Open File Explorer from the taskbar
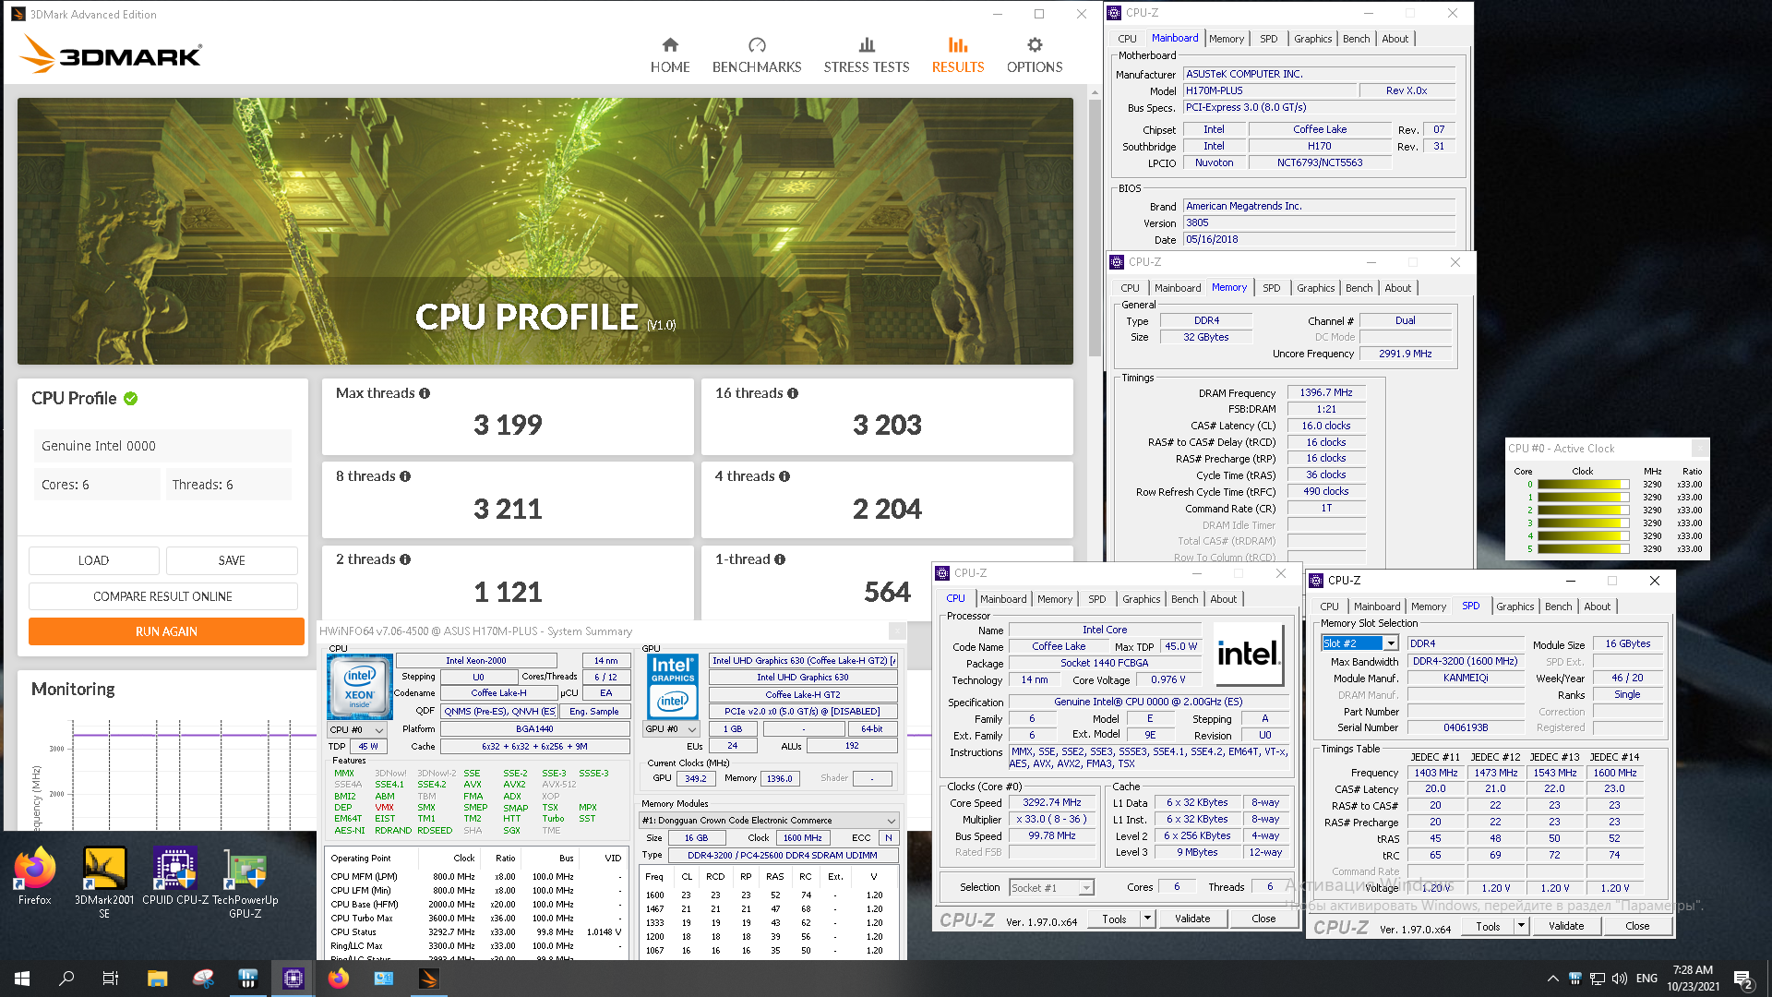This screenshot has width=1772, height=997. coord(157,979)
